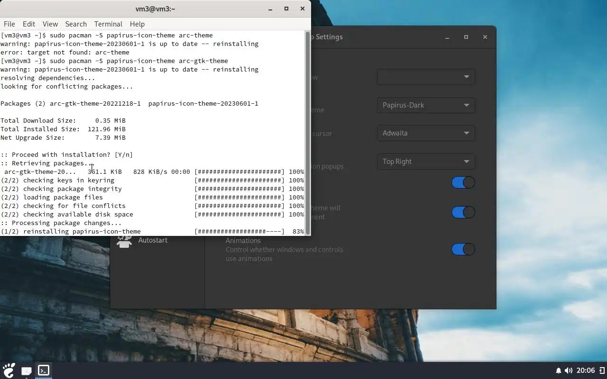607x379 pixels.
Task: Click the 'Packages (2)' summary line
Action: 129,103
